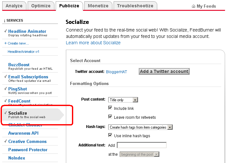Open the 'beginning of the post' dropdown
The image size is (226, 163).
[139, 154]
